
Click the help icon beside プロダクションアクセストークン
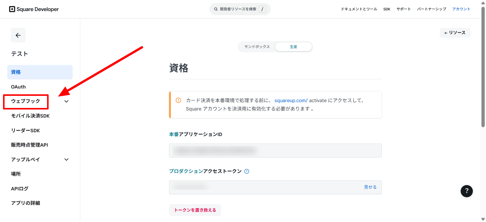[x=247, y=171]
